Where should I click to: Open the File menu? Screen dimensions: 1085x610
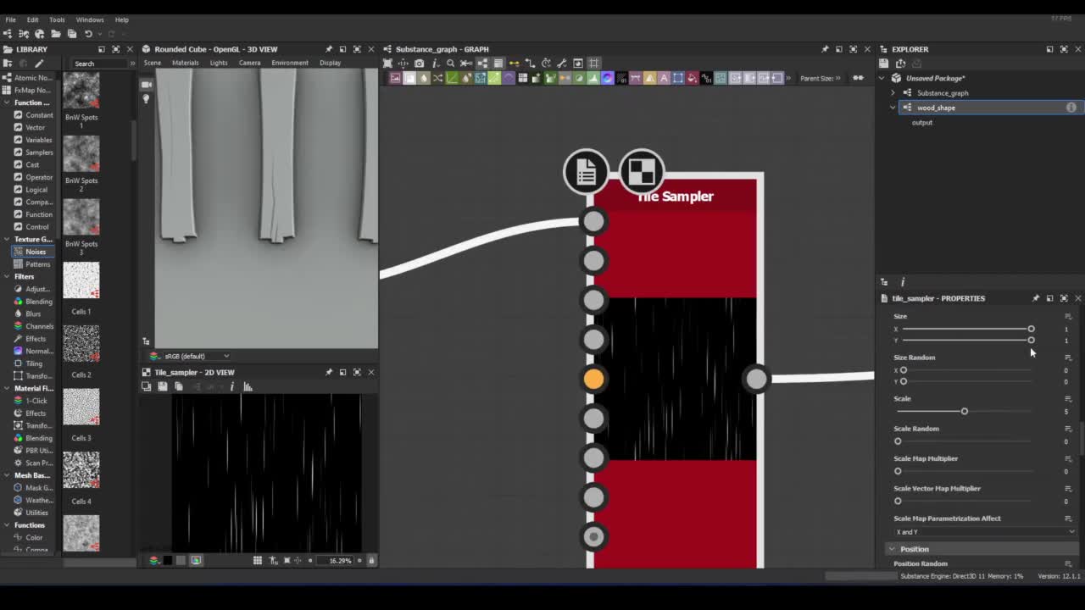click(10, 19)
